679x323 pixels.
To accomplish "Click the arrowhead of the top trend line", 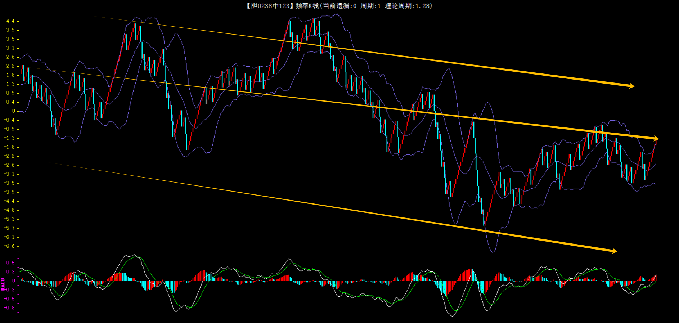I will pyautogui.click(x=631, y=86).
